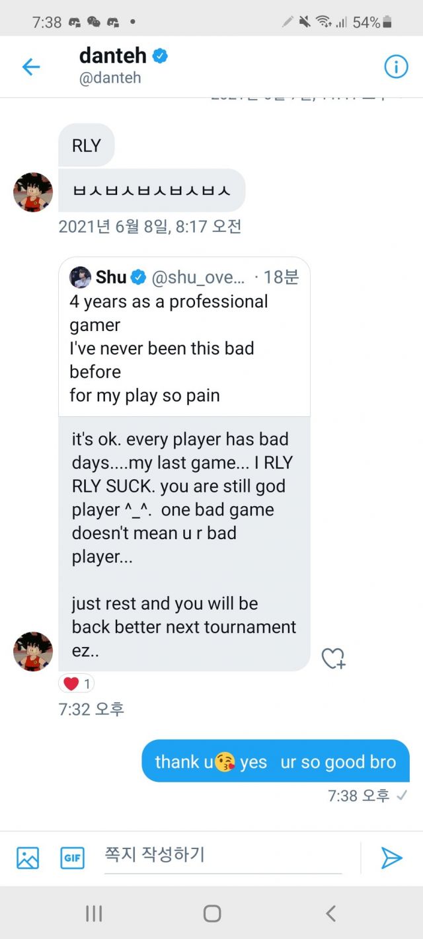Tap the red heart reaction count

click(77, 684)
